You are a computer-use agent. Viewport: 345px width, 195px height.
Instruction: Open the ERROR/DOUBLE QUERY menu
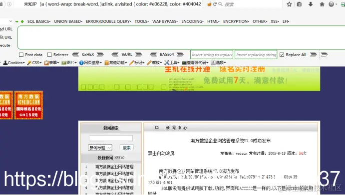[108, 21]
